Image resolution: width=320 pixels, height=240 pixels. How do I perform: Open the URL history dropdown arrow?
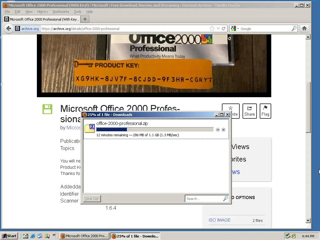pos(218,28)
